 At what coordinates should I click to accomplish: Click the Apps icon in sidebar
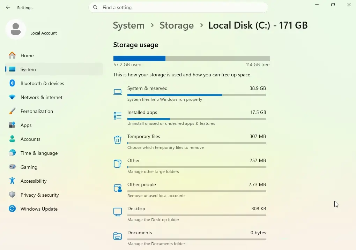tap(12, 125)
